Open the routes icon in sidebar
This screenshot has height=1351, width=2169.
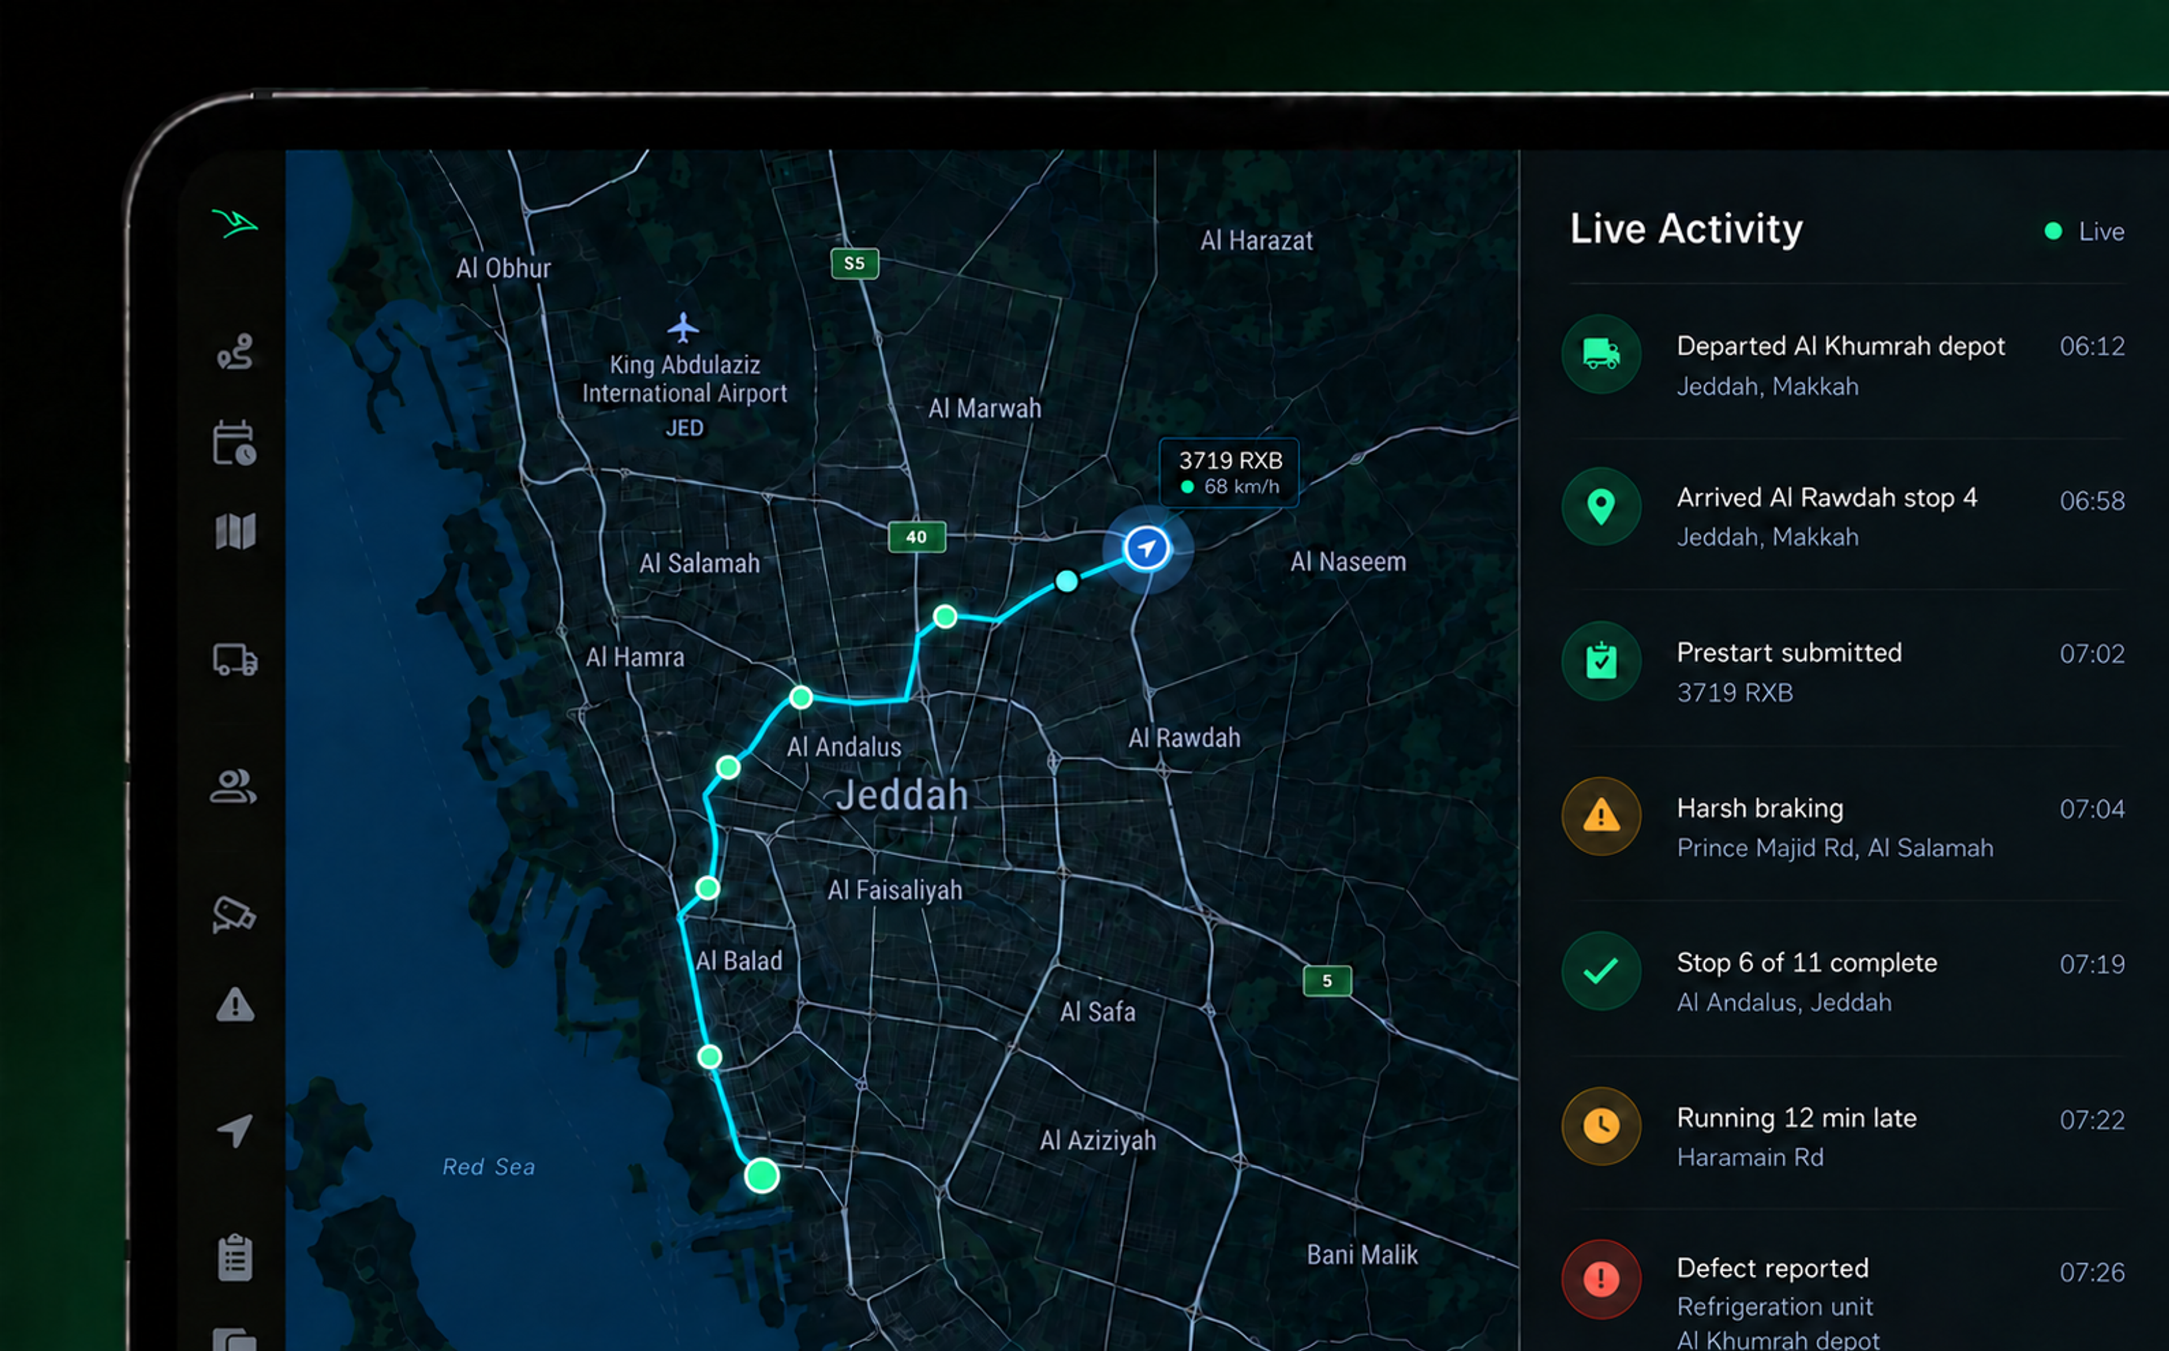(x=235, y=352)
